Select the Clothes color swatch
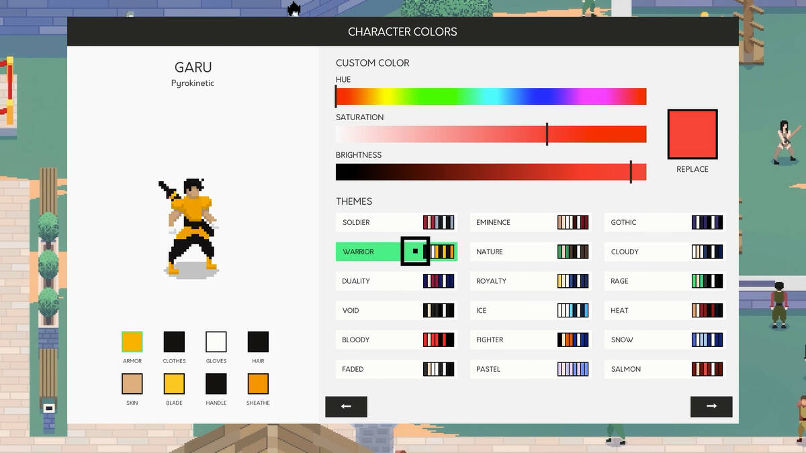806x453 pixels. click(x=174, y=342)
